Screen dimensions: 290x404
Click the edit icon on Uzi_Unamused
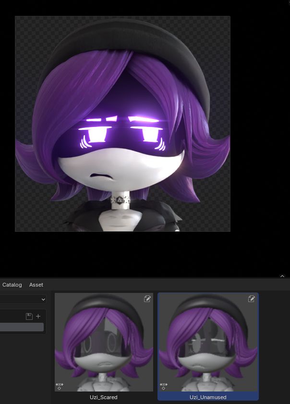252,299
